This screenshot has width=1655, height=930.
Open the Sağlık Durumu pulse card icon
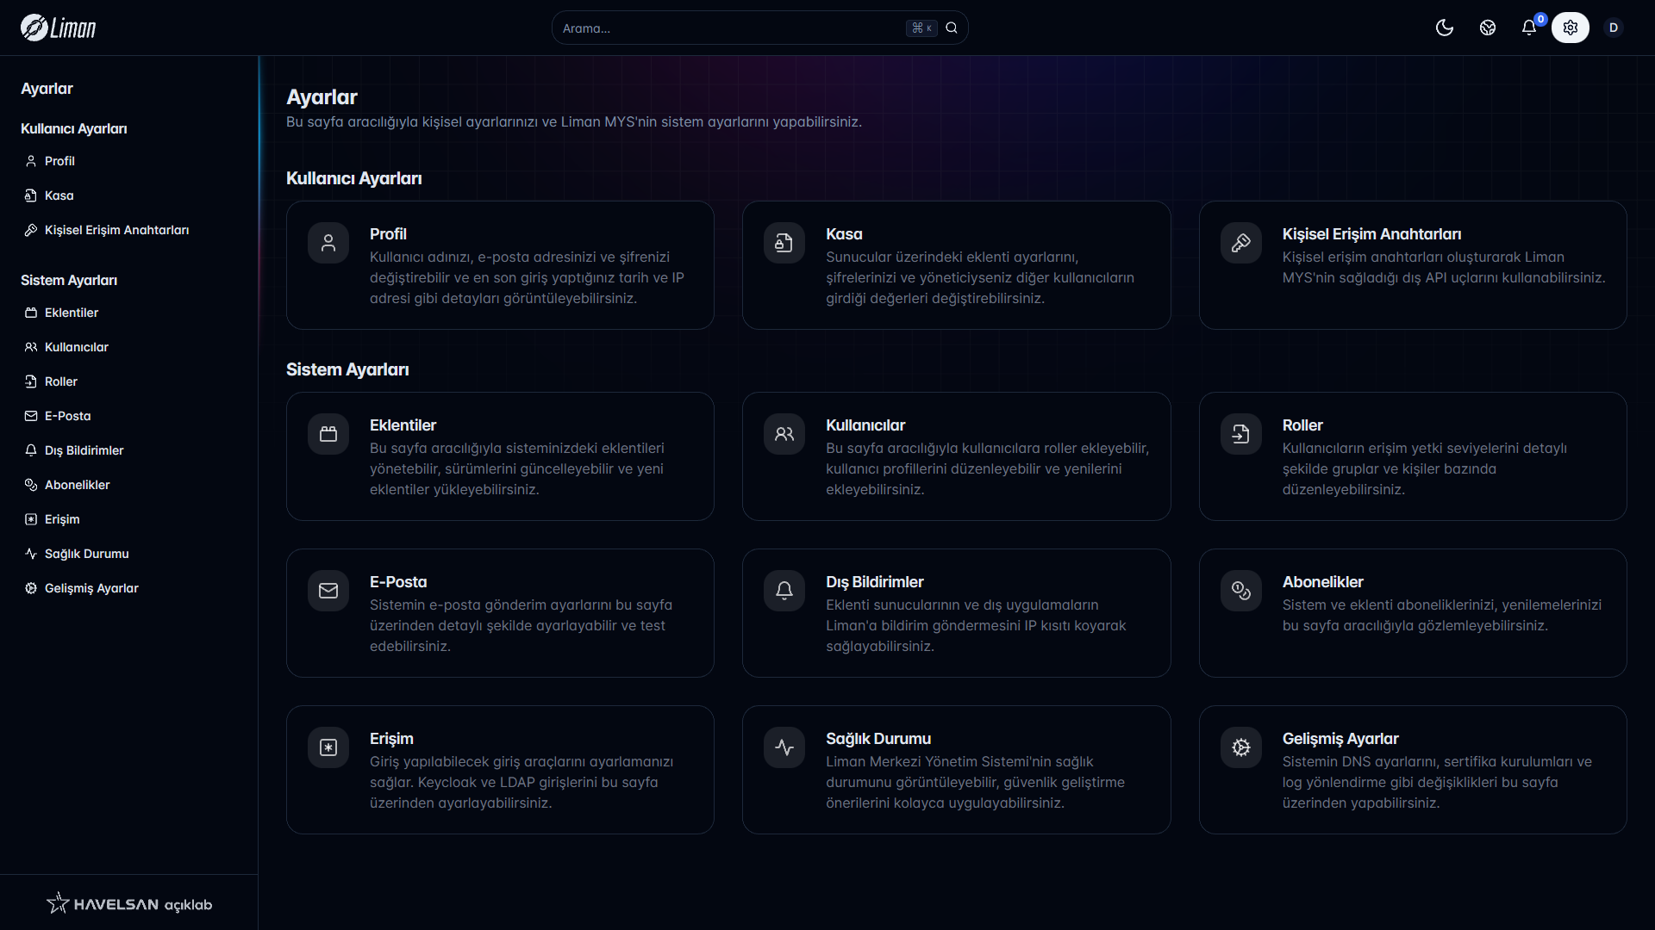click(784, 747)
